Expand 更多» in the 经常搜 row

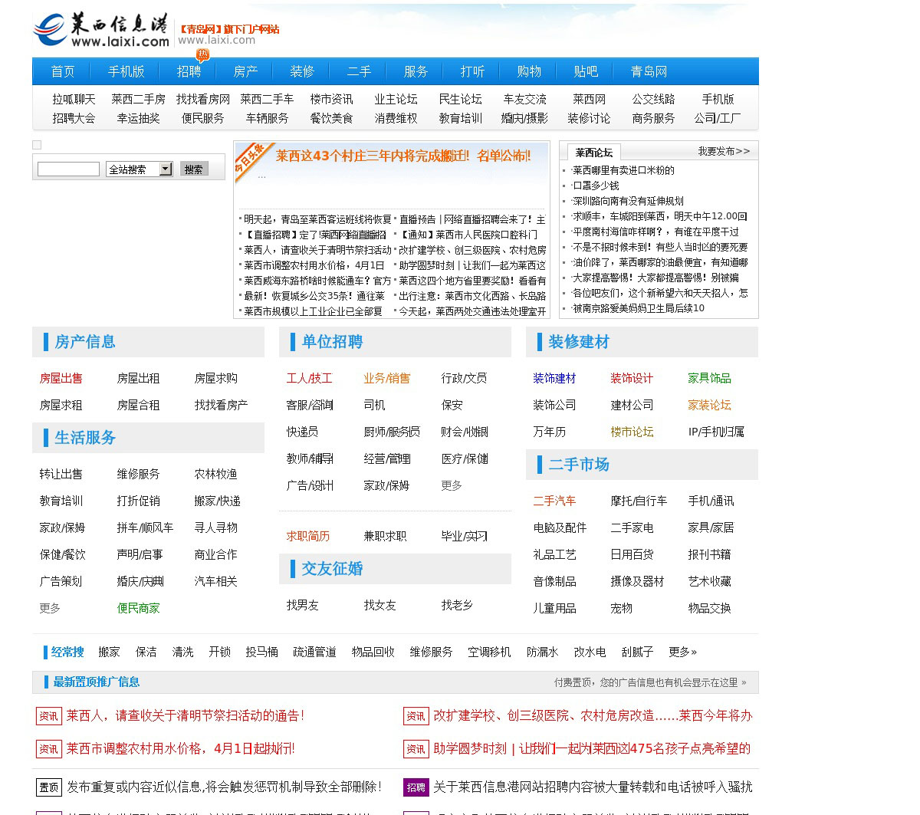(682, 652)
